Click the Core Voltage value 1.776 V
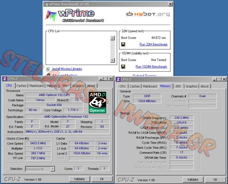228x184 pixels. tap(73, 110)
